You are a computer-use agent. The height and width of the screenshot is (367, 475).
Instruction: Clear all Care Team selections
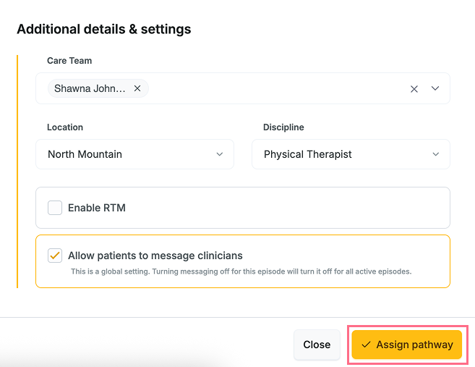414,89
